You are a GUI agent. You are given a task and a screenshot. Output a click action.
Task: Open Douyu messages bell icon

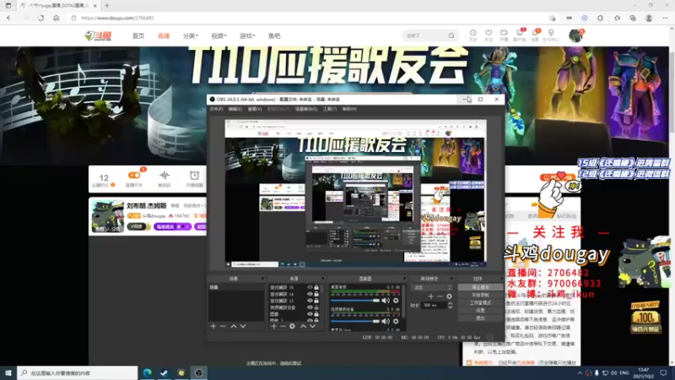click(535, 35)
